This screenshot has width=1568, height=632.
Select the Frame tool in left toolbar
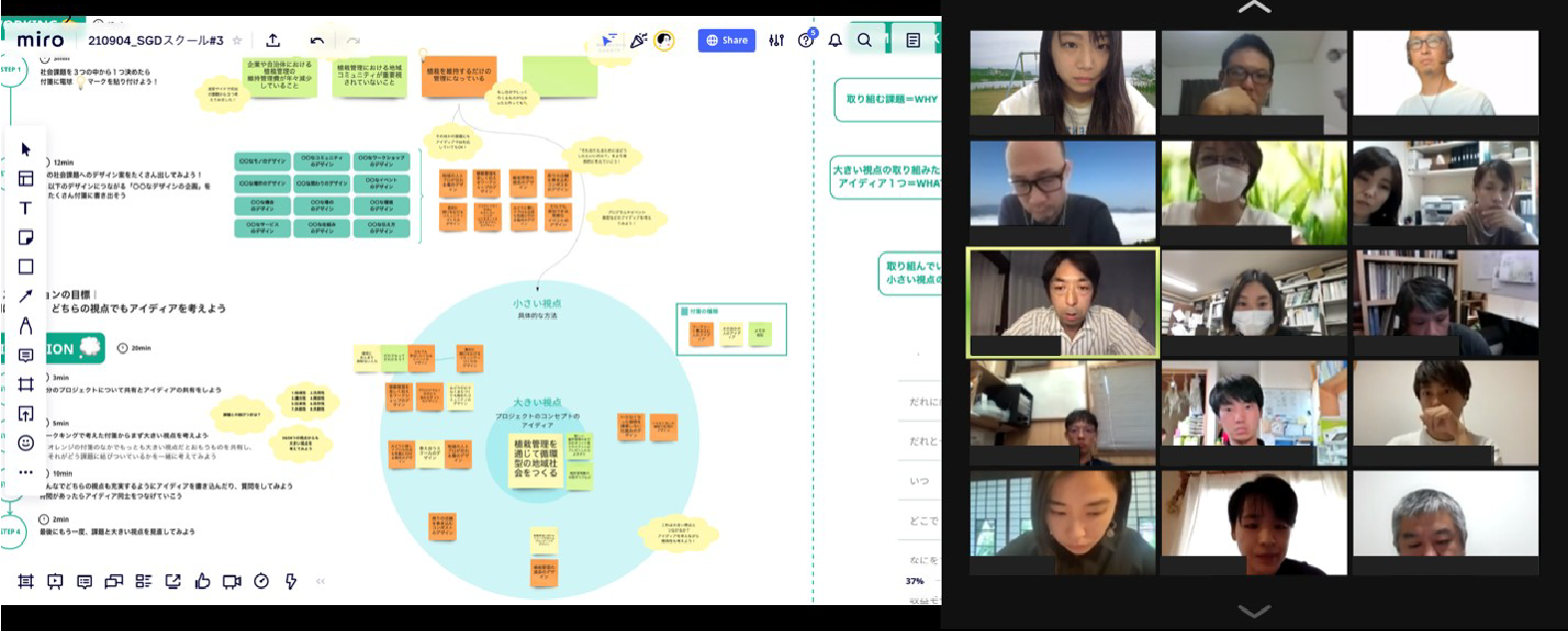(26, 384)
